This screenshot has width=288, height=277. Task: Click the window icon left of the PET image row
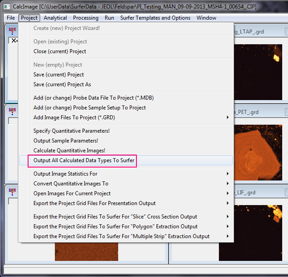pyautogui.click(x=12, y=111)
